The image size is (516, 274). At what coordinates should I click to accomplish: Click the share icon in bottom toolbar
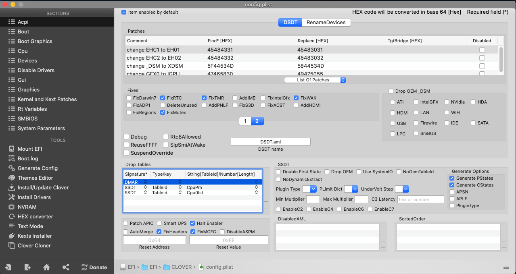coord(66,267)
